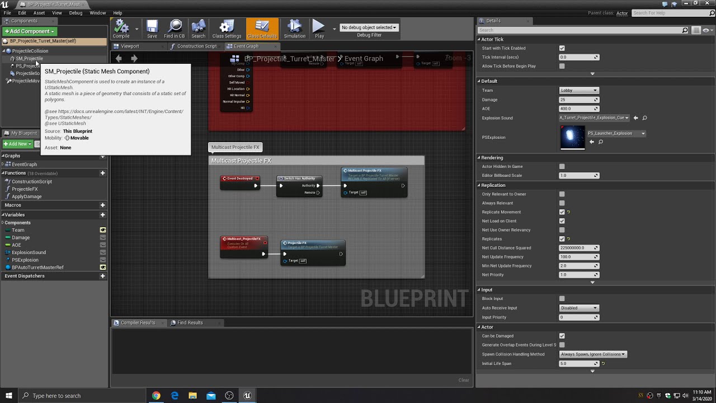
Task: Reset Initial Life Span to default
Action: pos(603,364)
